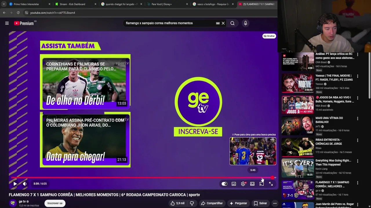Enter fullscreen mode
The height and width of the screenshot is (208, 371).
tap(271, 184)
